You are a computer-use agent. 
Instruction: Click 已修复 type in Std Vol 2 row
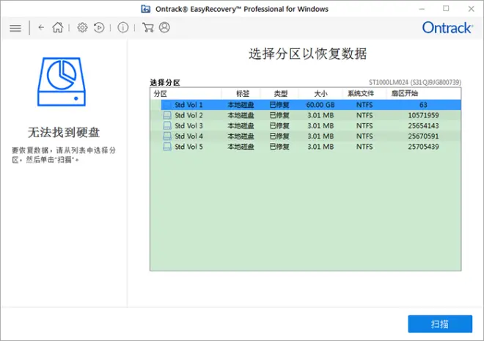click(x=279, y=115)
